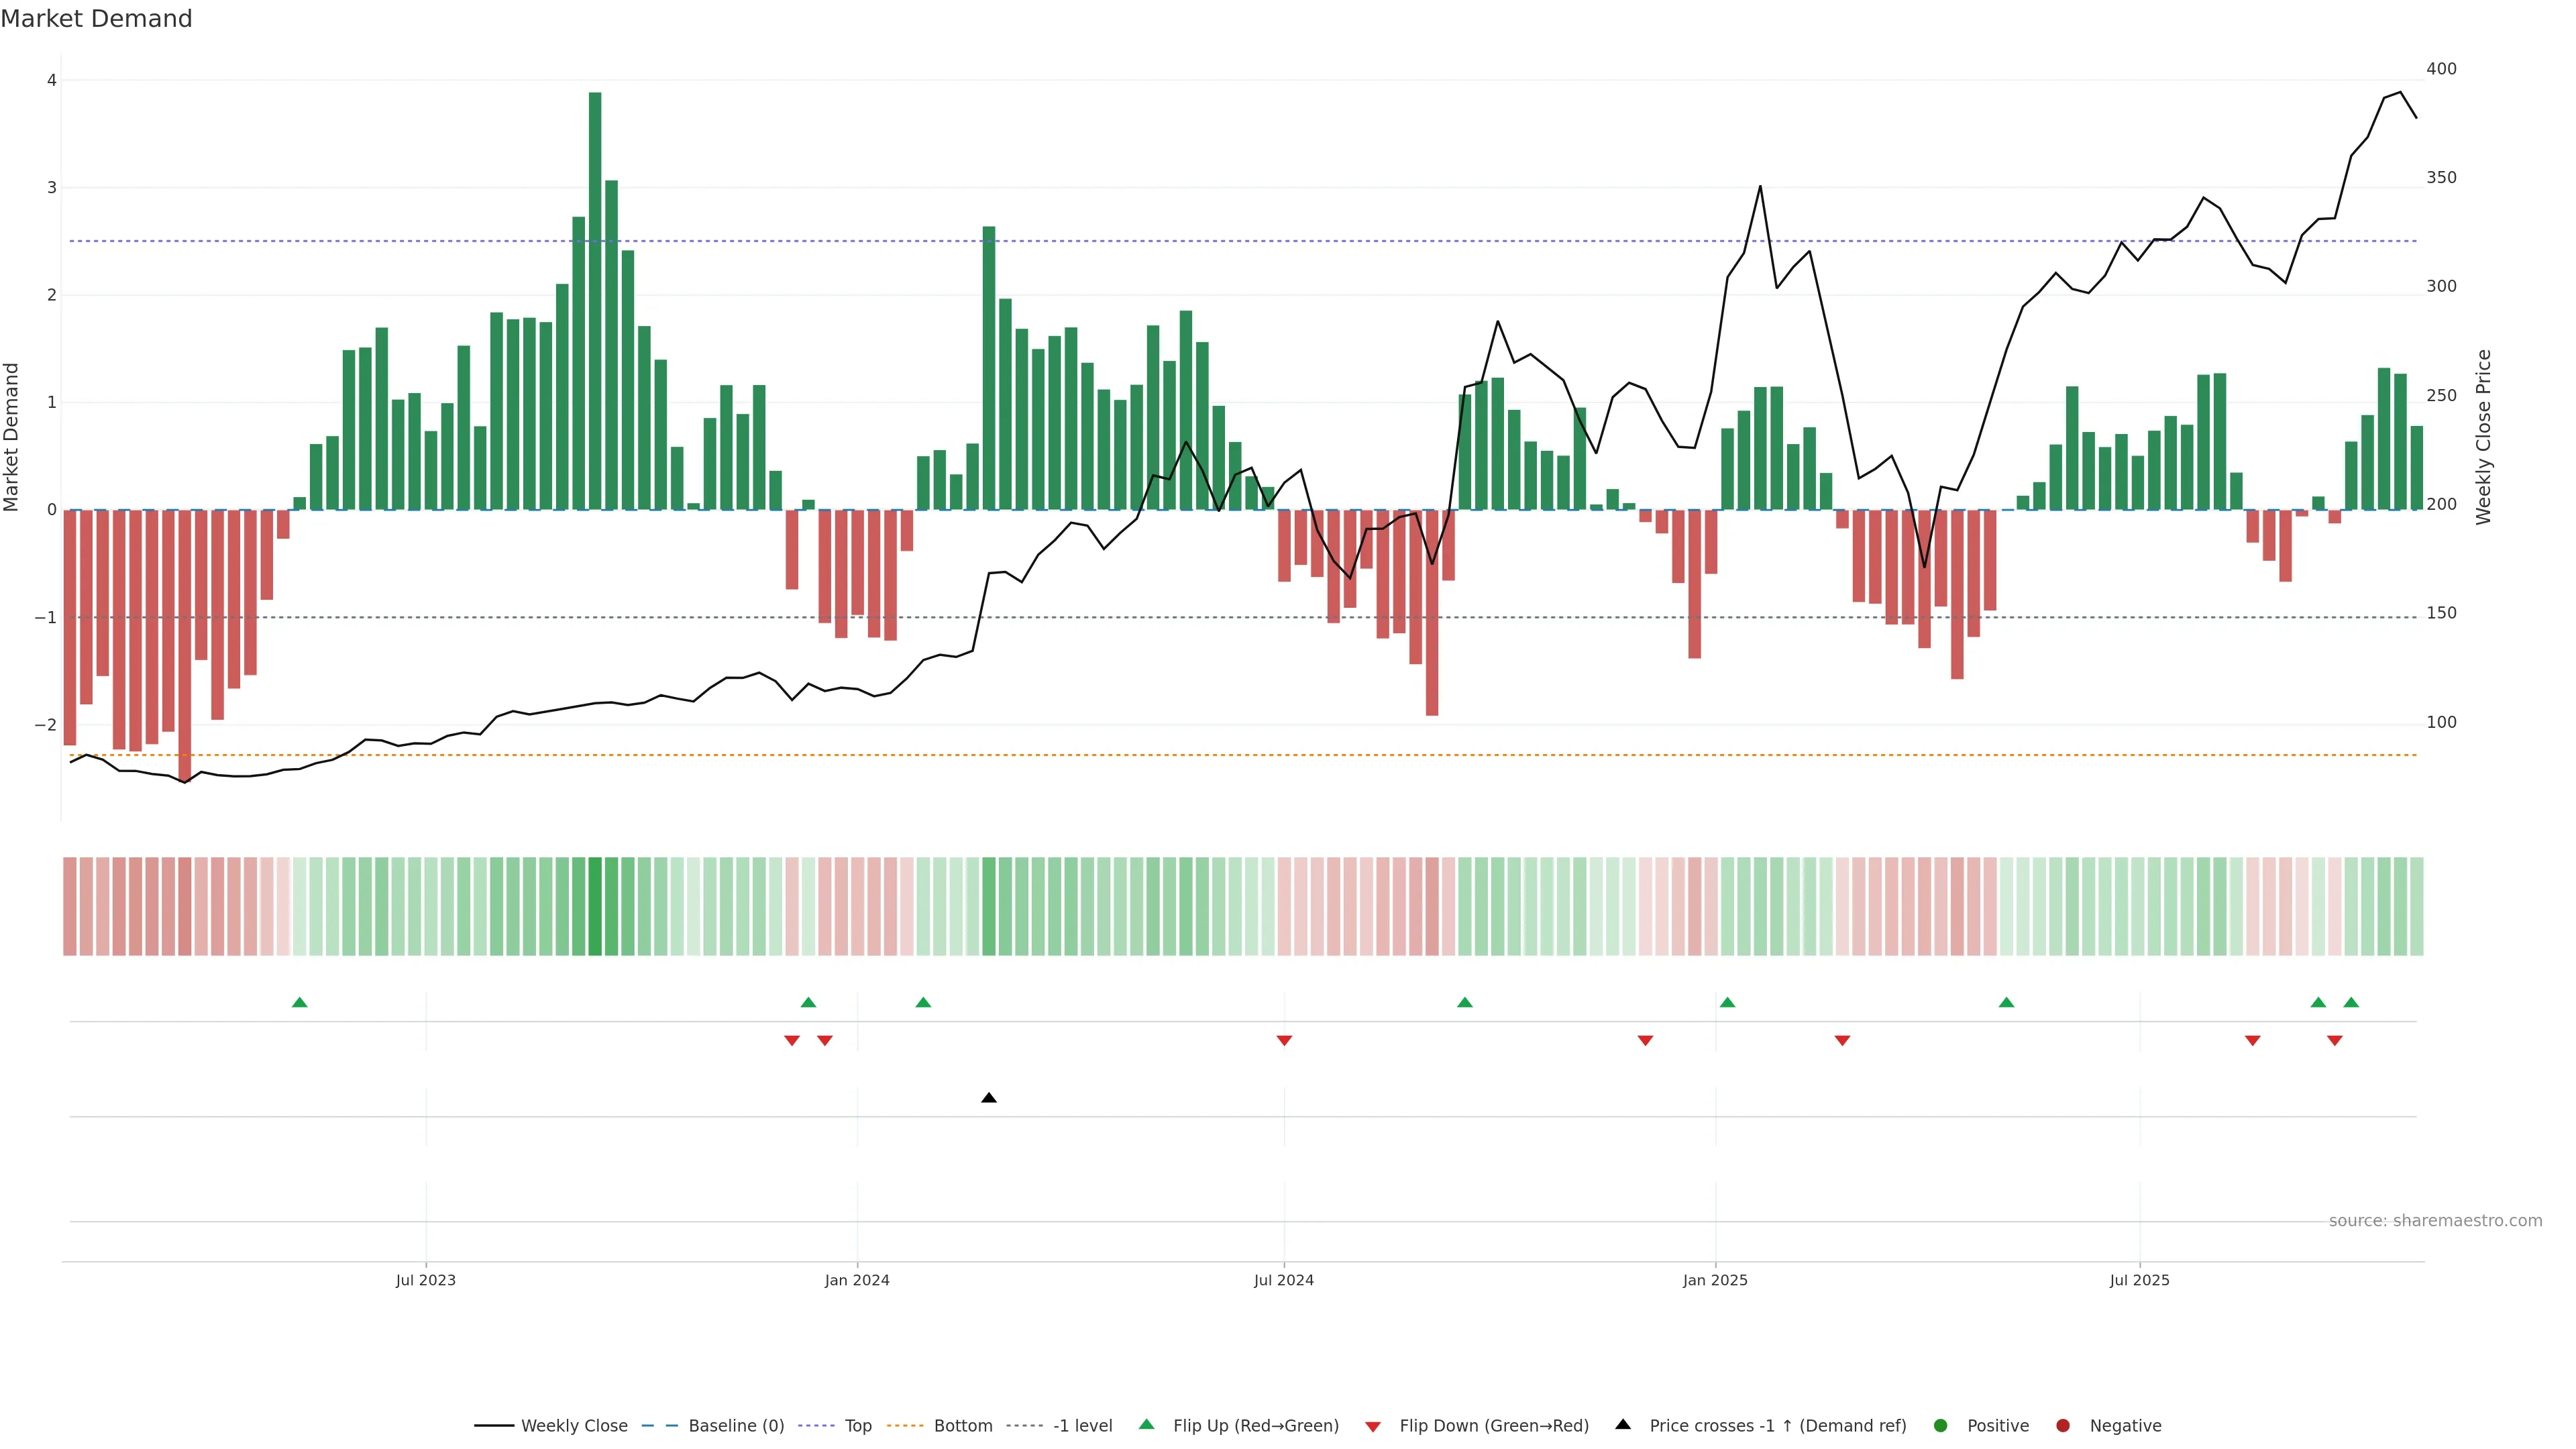
Task: Click Price crosses -1 (Demand ref) legend label
Action: point(1777,1425)
